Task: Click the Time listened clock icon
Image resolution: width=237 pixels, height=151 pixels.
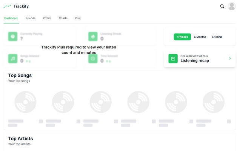Action: click(93, 59)
